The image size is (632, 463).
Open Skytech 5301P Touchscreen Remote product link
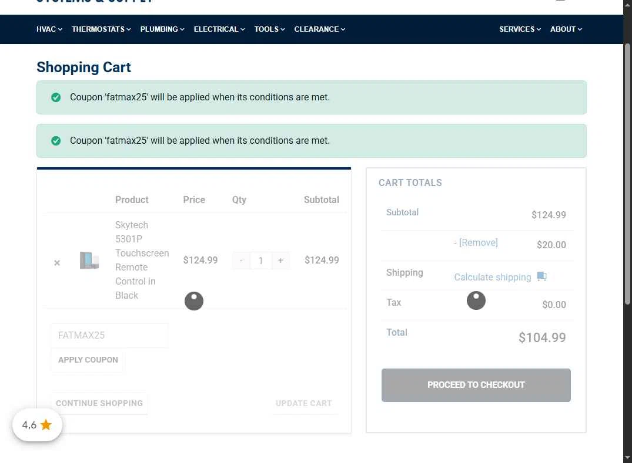pos(142,261)
